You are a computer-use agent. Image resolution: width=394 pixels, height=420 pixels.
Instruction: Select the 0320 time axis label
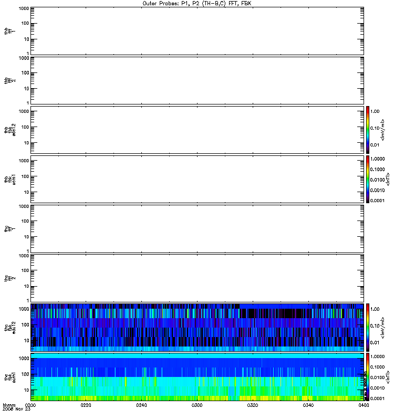click(x=253, y=405)
